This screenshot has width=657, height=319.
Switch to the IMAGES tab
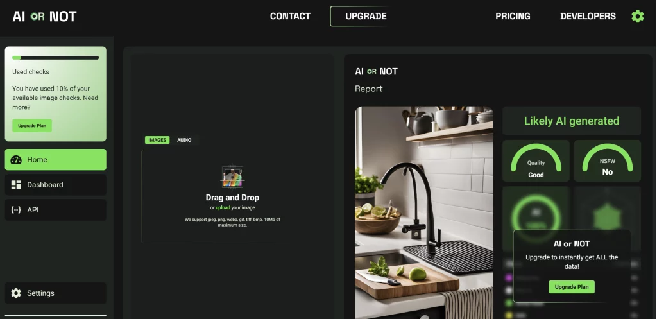tap(157, 140)
